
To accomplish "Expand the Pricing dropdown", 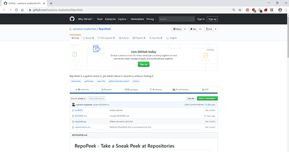I will [x=151, y=19].
